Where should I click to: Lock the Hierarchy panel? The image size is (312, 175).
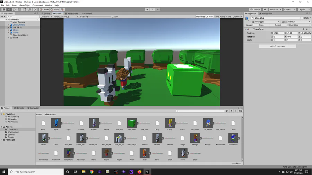tap(35, 13)
